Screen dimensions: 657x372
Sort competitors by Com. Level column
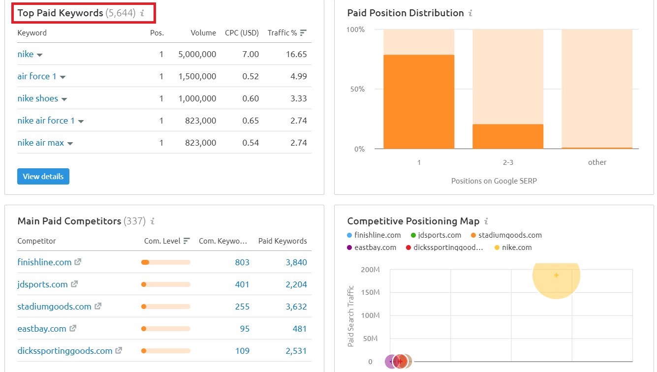tap(167, 241)
